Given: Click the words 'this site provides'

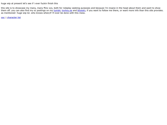Looking at the screenshot, I should (154, 10).
